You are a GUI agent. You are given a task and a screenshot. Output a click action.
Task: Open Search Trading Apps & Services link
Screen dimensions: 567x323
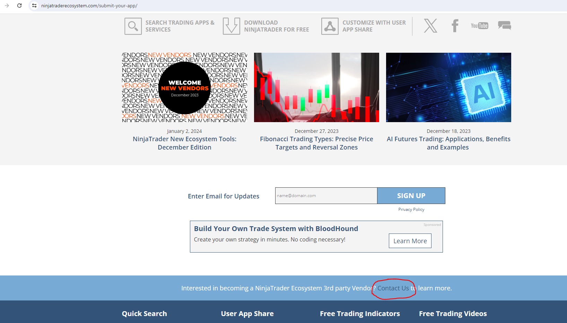(x=180, y=26)
